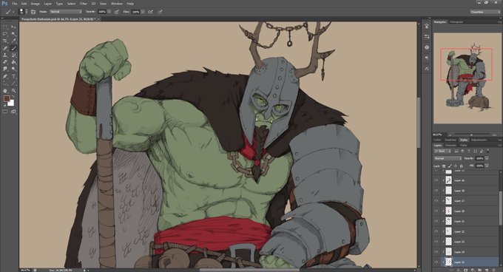Enable airbrush-style build-up in options bar

click(x=150, y=12)
